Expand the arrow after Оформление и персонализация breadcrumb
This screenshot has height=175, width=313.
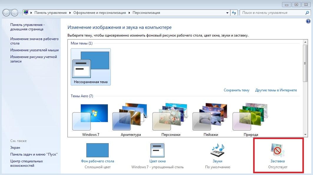coord(129,13)
